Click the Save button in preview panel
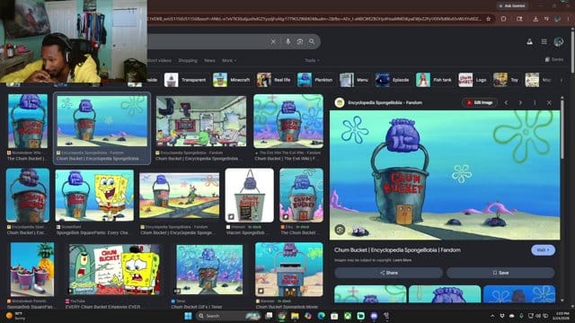Viewport: 575px width, 323px height. click(x=500, y=273)
